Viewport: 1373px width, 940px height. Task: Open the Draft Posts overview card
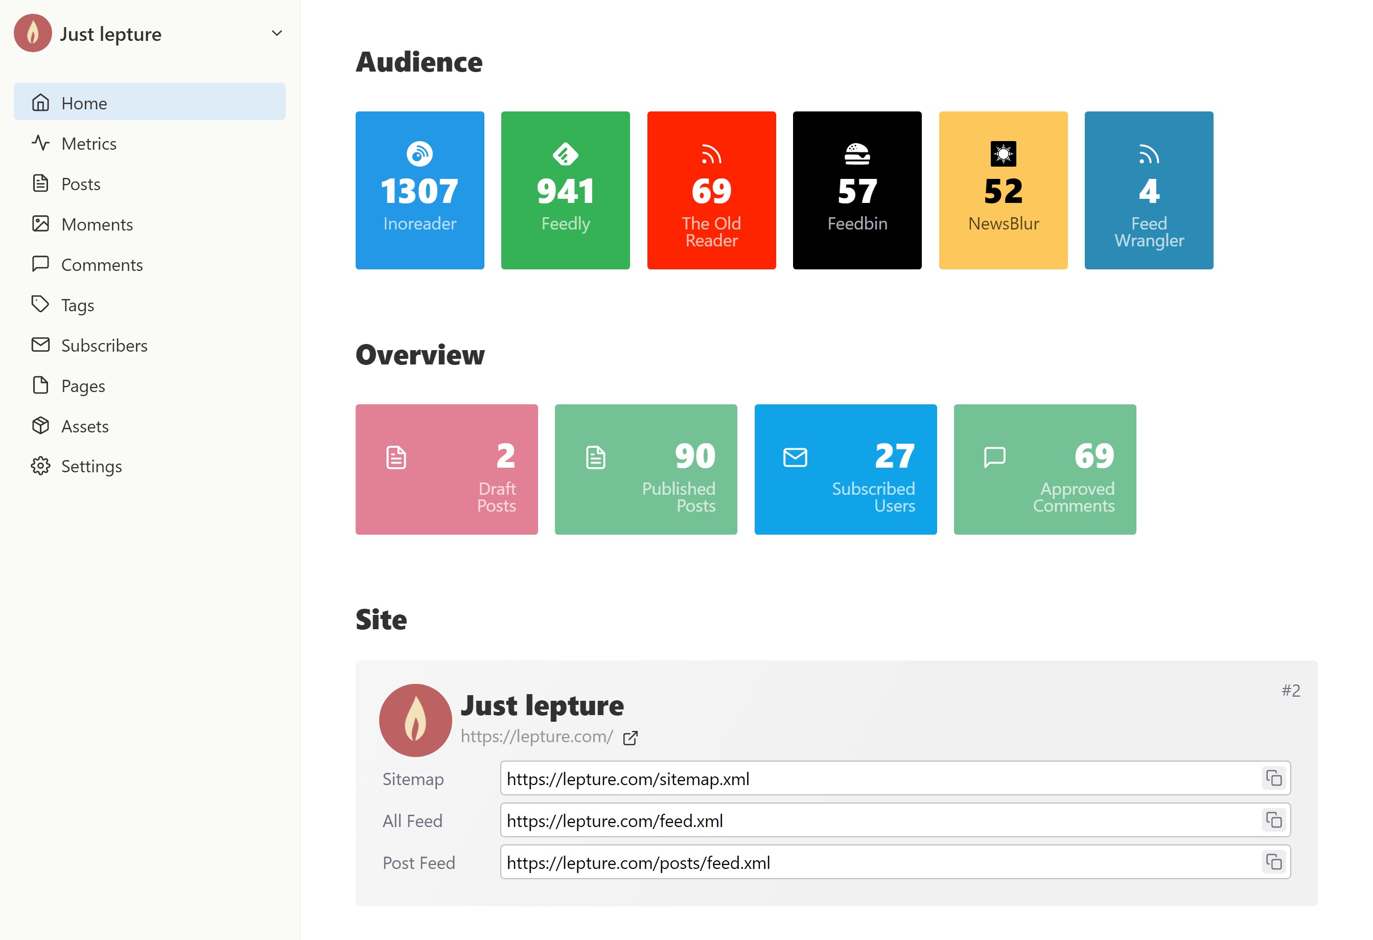(x=447, y=469)
